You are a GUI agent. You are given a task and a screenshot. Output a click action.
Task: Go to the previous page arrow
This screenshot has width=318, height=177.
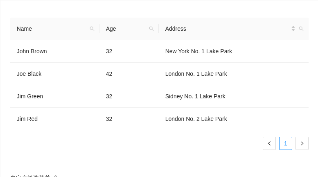click(269, 143)
